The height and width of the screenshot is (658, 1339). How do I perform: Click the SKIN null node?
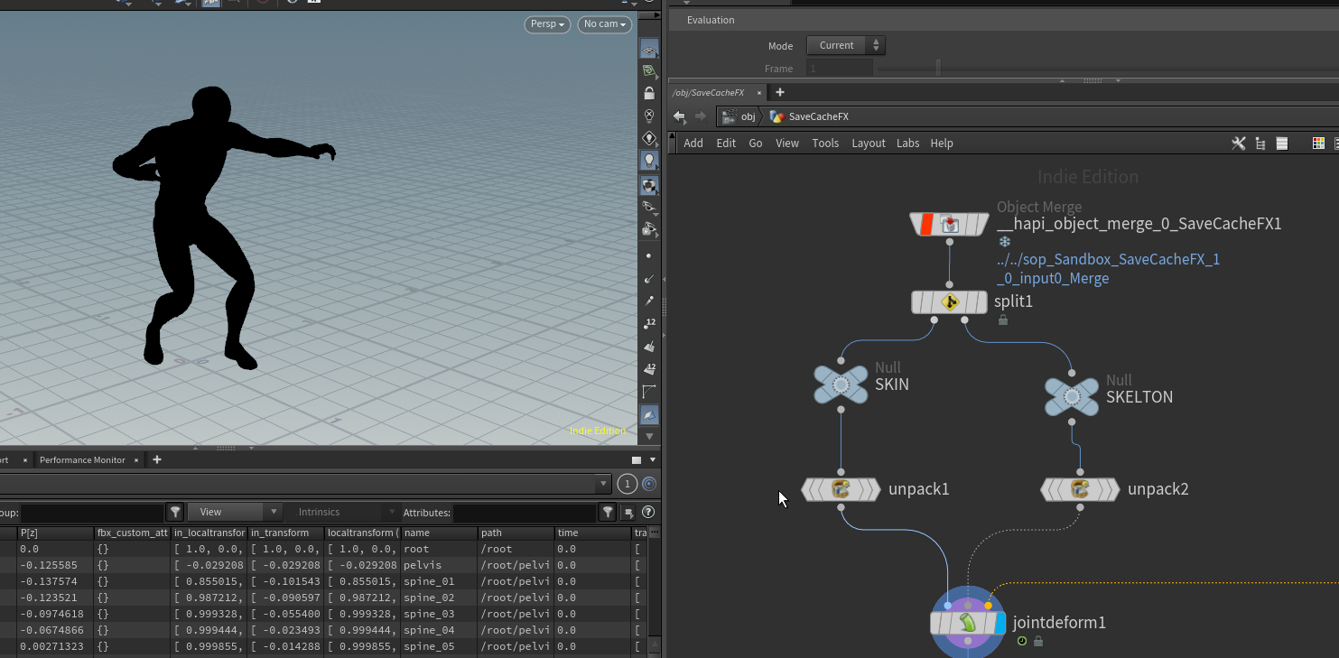tap(841, 385)
